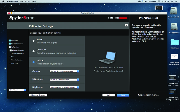Follow the Click to learn more link

click(x=148, y=95)
